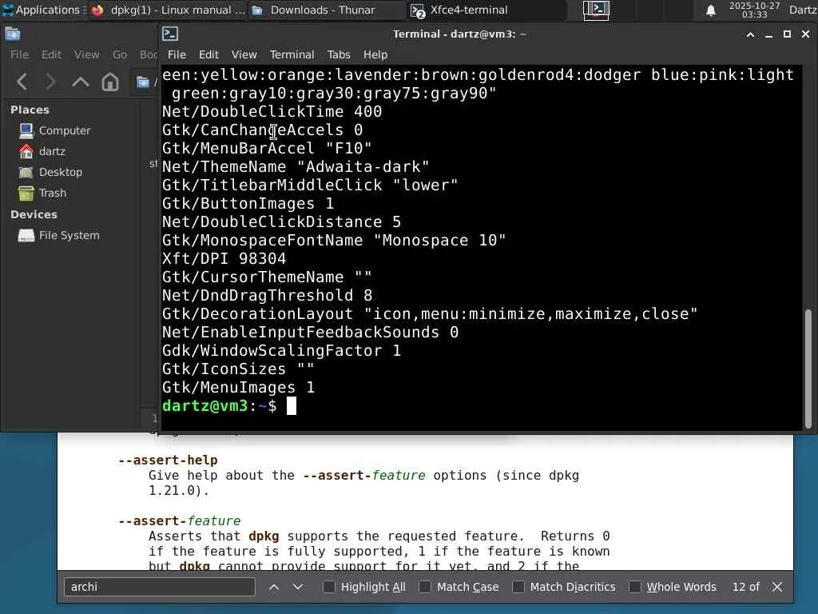Click the terminal prompt dartz@vm3

click(x=205, y=405)
